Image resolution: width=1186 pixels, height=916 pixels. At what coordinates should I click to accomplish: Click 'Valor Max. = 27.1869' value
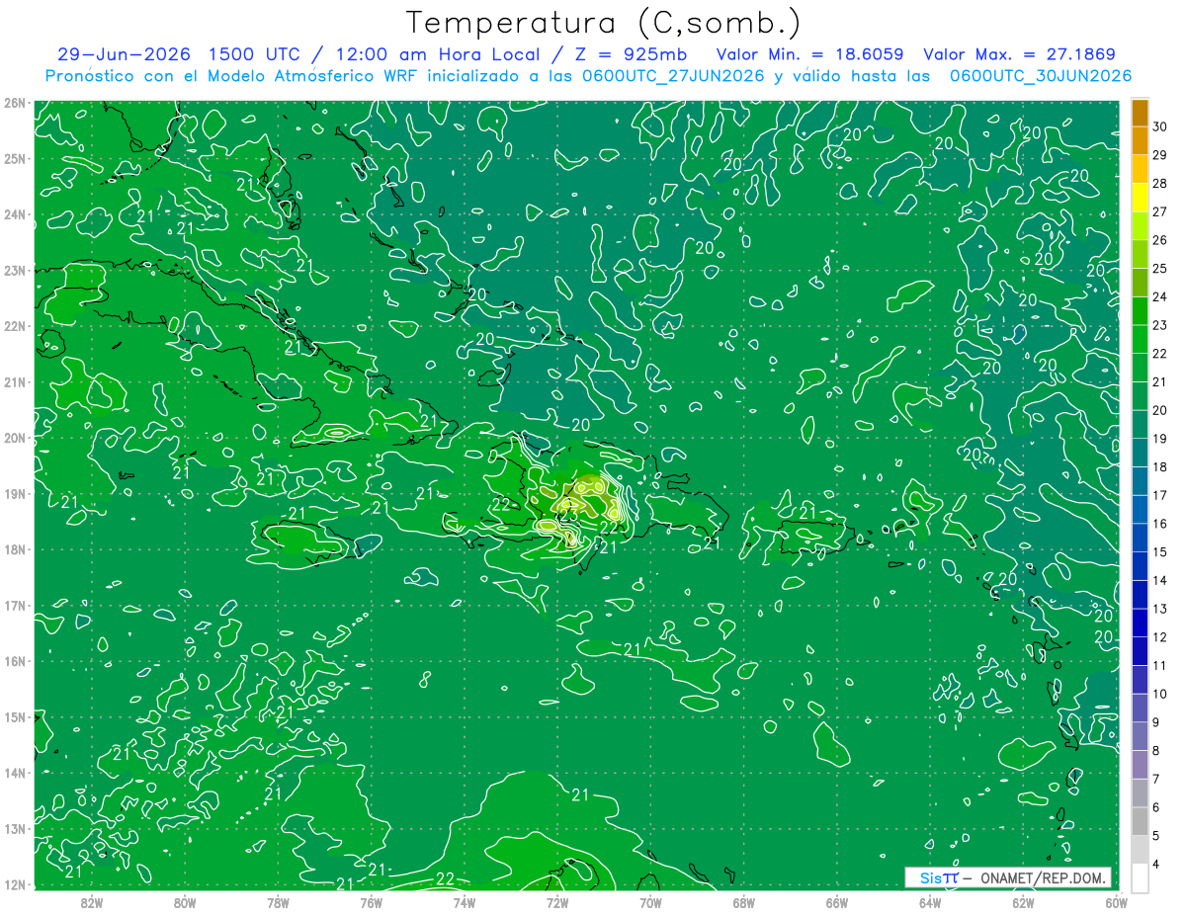pos(1019,53)
